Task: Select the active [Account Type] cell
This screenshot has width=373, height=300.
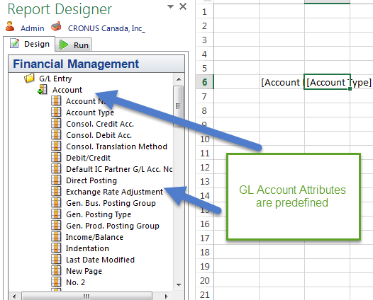Action: click(327, 82)
